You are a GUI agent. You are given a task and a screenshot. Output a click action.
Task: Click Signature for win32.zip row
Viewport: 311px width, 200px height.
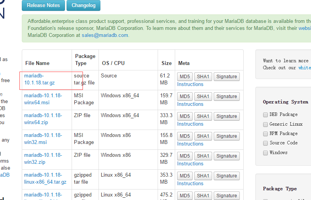[227, 156]
